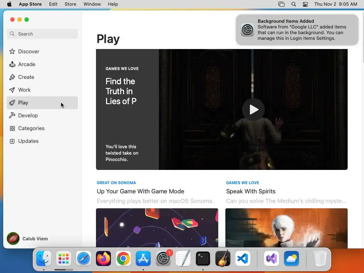The height and width of the screenshot is (273, 364).
Task: Click the Game Mode artwork thumbnail
Action: [x=157, y=228]
